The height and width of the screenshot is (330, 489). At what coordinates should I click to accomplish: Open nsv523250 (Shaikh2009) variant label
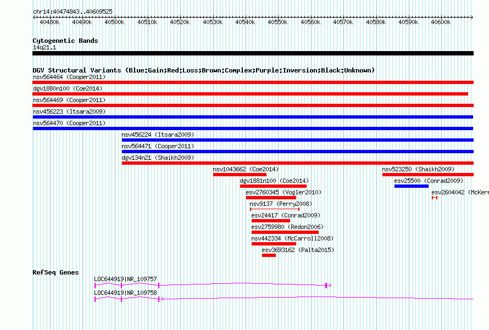pos(418,169)
